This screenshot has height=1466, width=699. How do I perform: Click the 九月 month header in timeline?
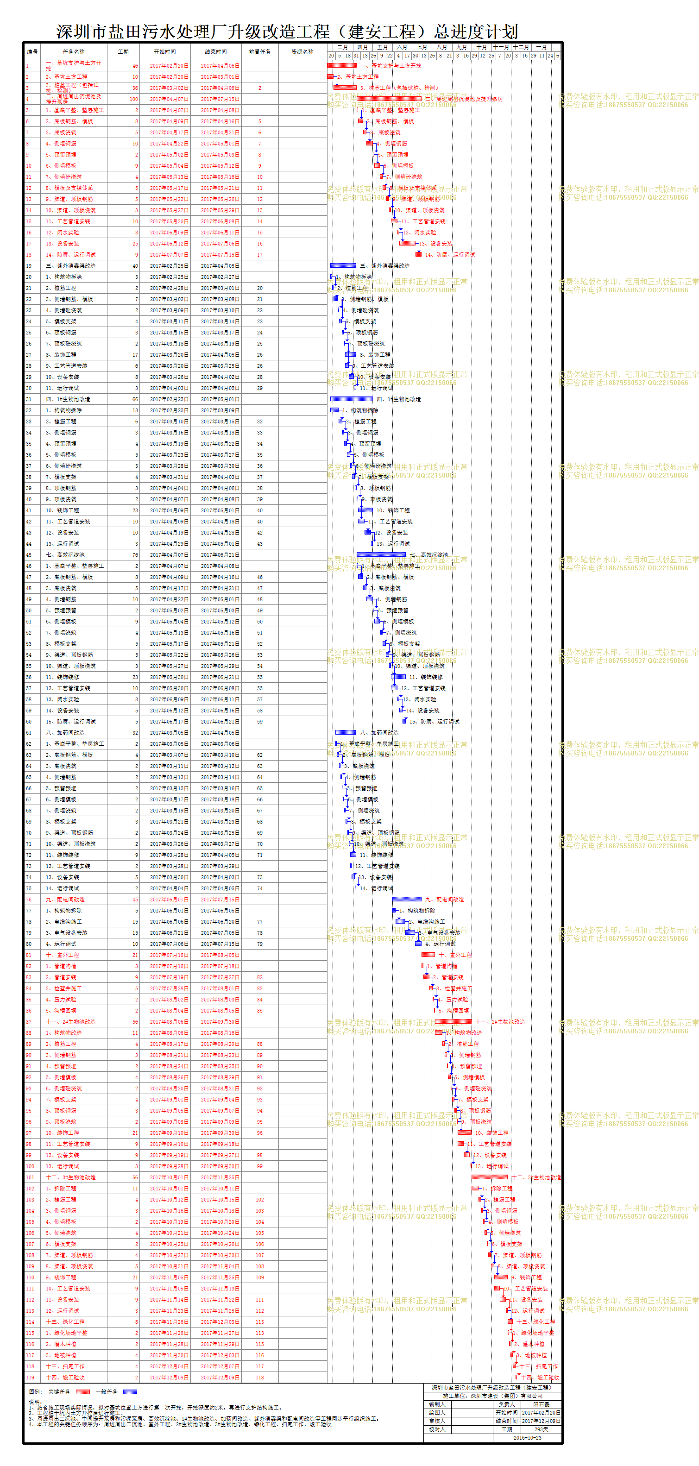point(462,47)
